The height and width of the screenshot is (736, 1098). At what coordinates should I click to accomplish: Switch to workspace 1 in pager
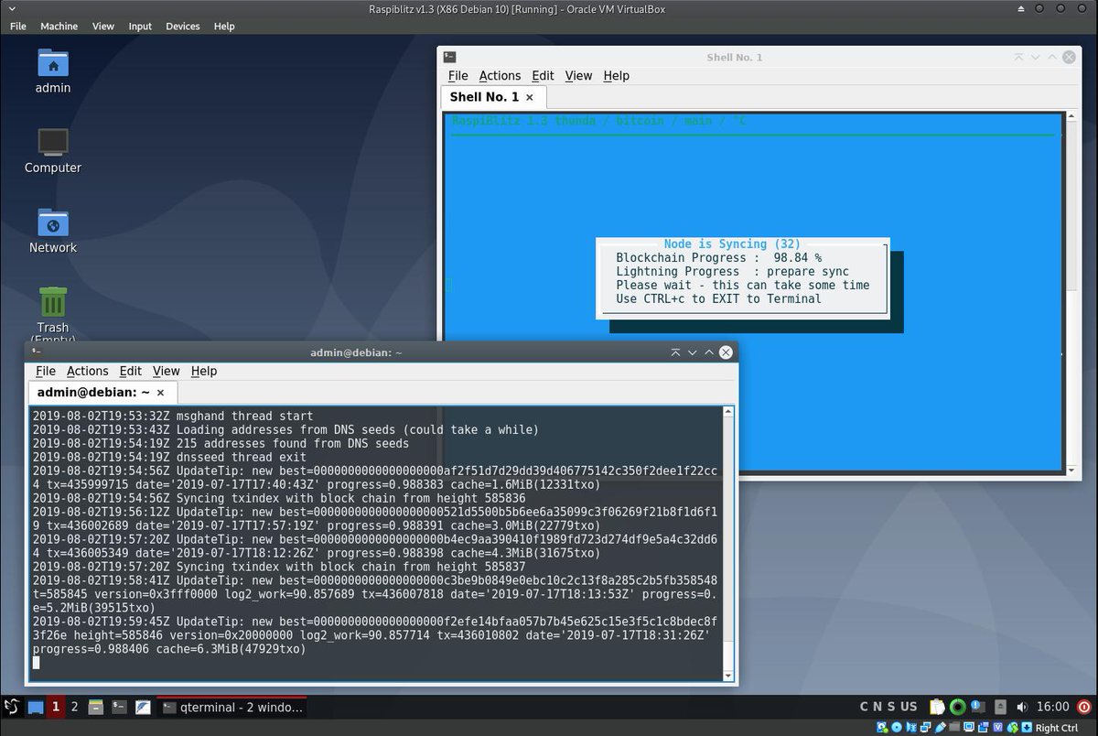click(56, 707)
